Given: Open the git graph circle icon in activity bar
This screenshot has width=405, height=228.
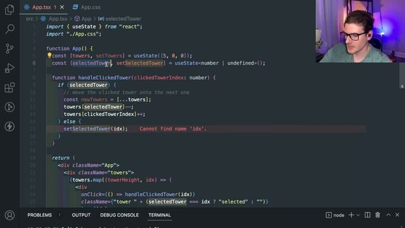Looking at the screenshot, I should point(9,107).
